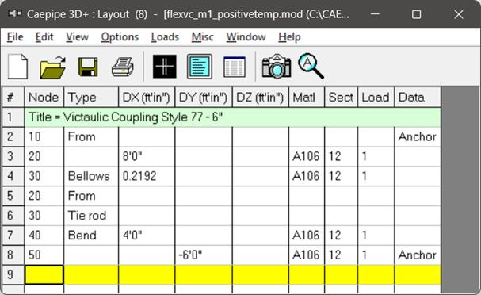The width and height of the screenshot is (481, 295).
Task: Open the File menu
Action: pyautogui.click(x=15, y=37)
